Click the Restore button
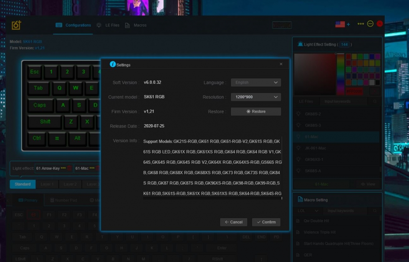 pyautogui.click(x=256, y=111)
